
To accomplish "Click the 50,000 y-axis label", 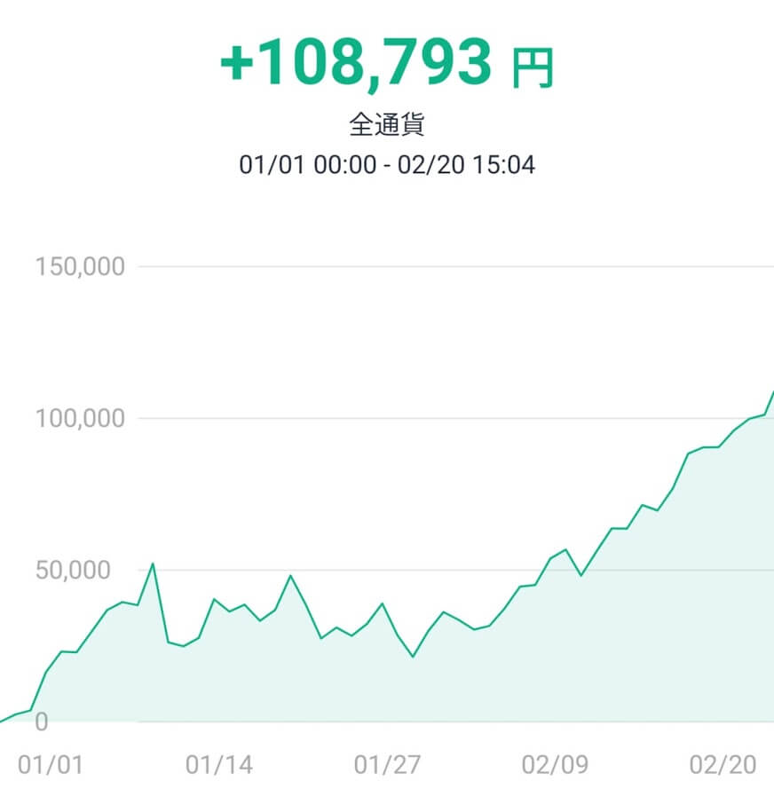I will 73,570.
